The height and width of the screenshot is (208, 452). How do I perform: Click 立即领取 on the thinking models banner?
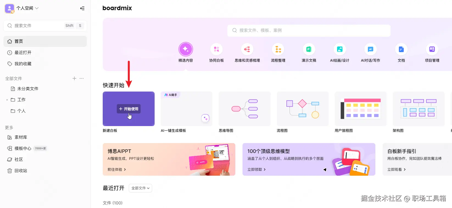pos(256,169)
